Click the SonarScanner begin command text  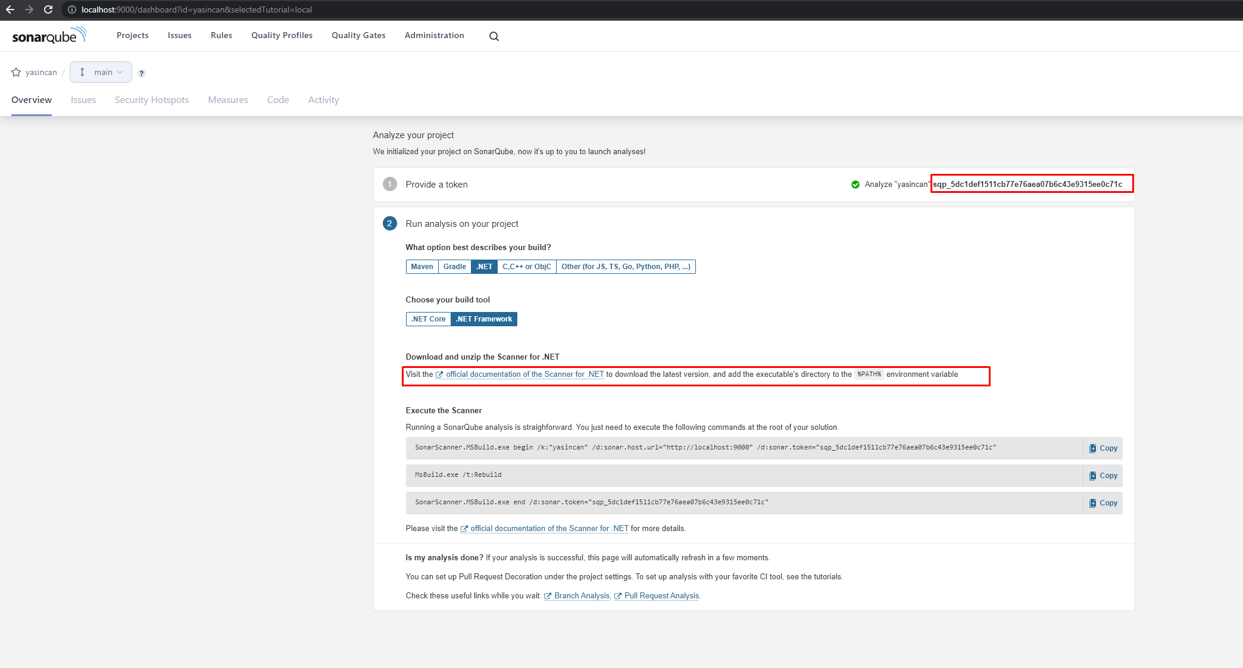tap(705, 447)
